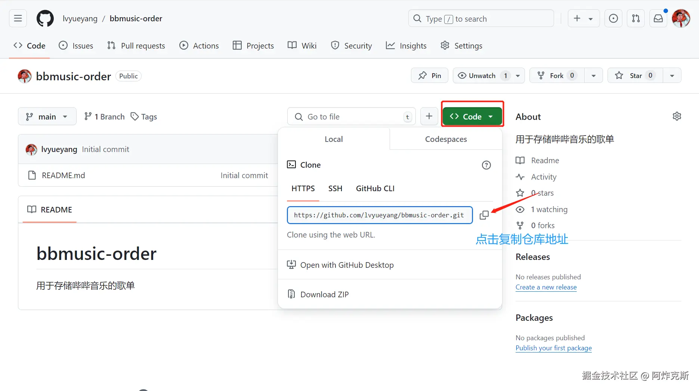
Task: Open user profile avatar menu
Action: tap(681, 18)
